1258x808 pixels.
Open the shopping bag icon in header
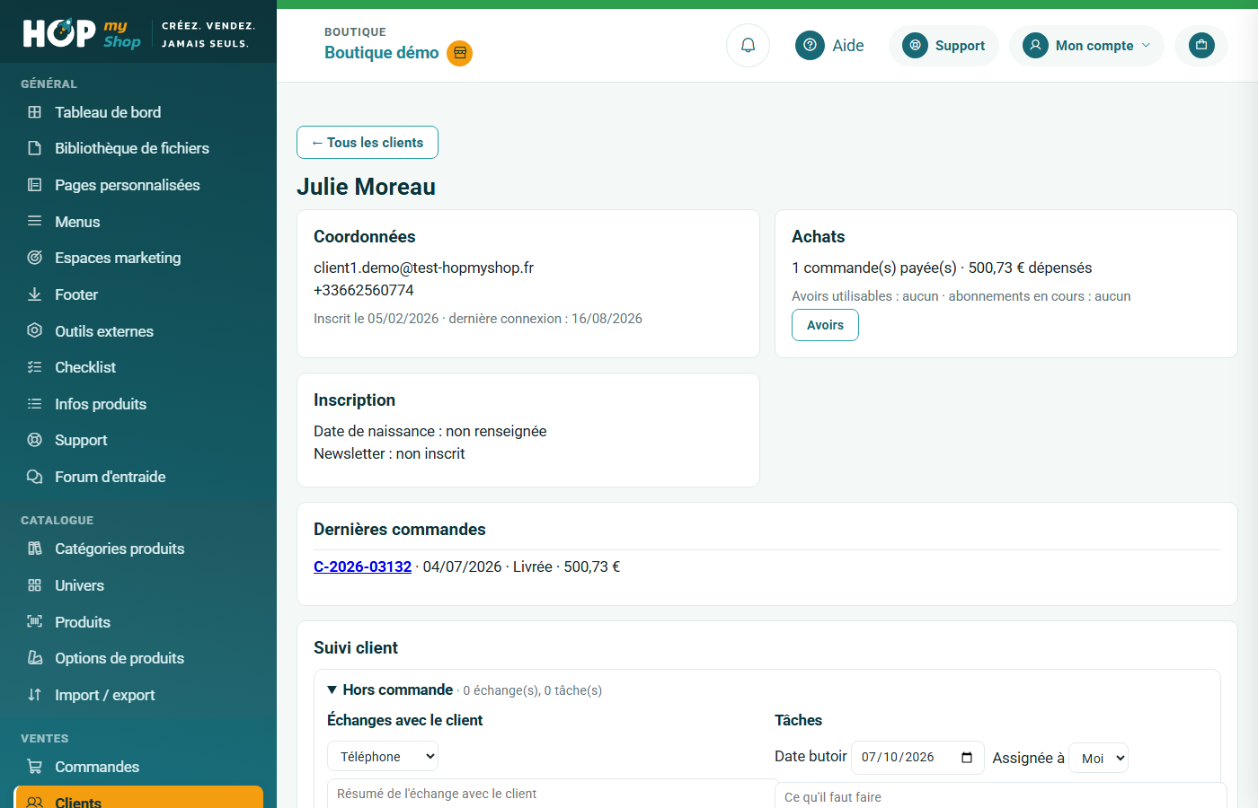tap(1201, 45)
